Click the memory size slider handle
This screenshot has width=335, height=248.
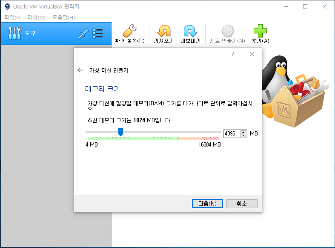coord(121,132)
